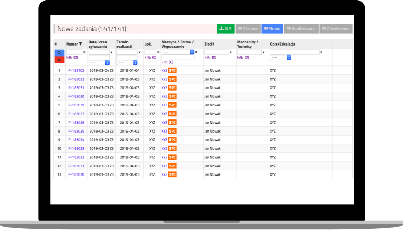Click SPC badge in row P-183021
Image resolution: width=403 pixels, height=230 pixels.
(173, 166)
